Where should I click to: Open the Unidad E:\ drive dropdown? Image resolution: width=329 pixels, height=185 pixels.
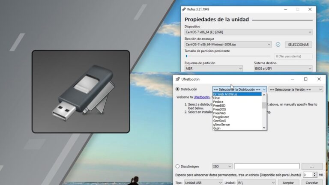tap(256, 183)
